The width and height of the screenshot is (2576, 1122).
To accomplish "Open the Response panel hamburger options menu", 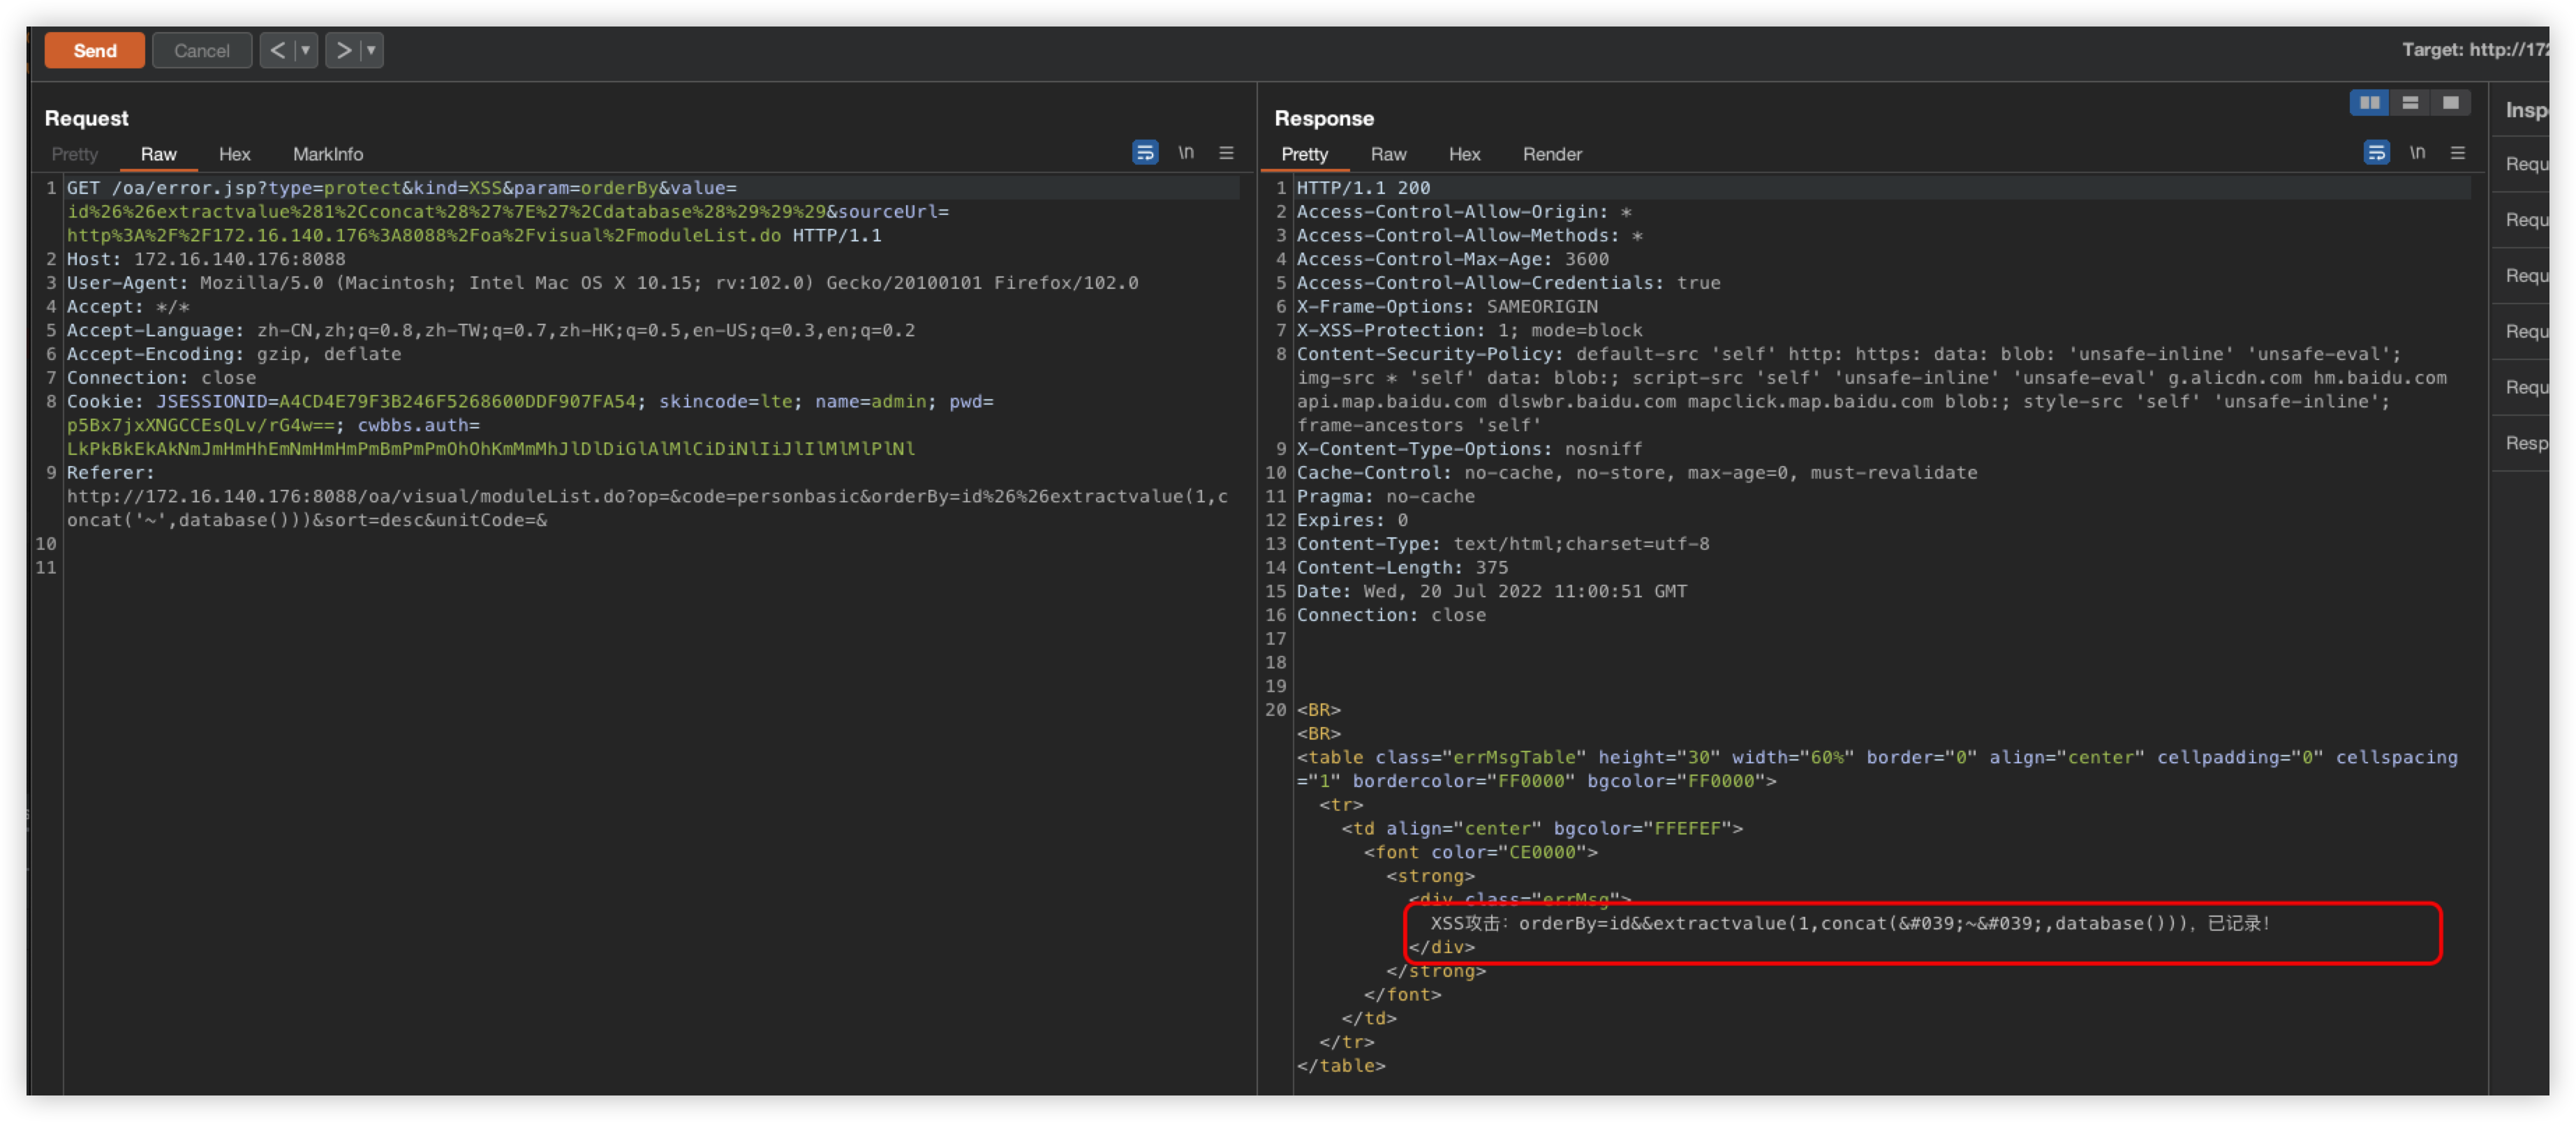I will 2458,153.
